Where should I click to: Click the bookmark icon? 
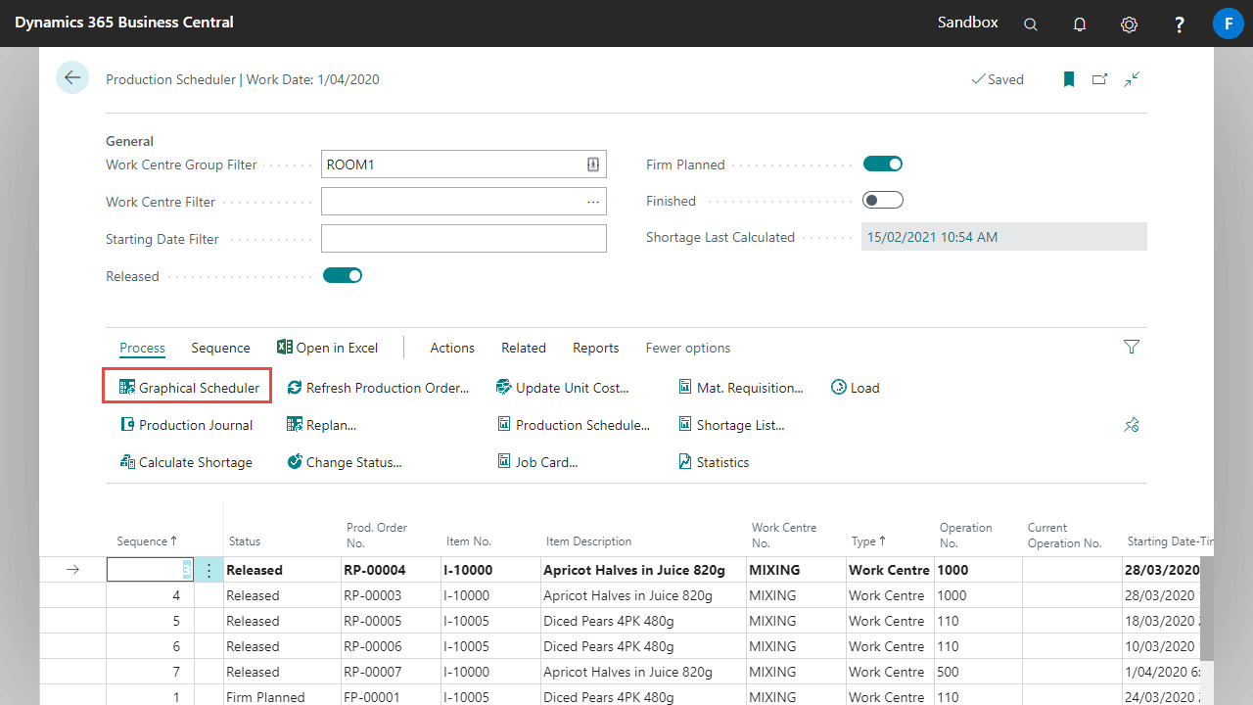tap(1069, 79)
